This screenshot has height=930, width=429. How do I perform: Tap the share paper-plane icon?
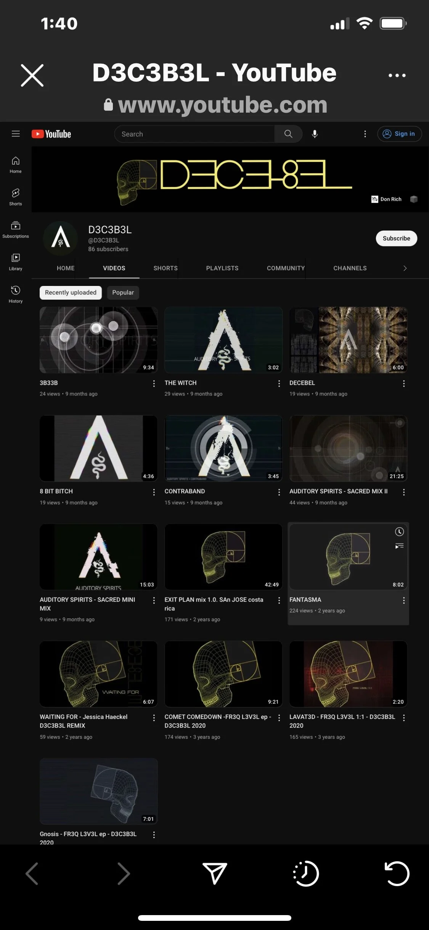point(215,873)
